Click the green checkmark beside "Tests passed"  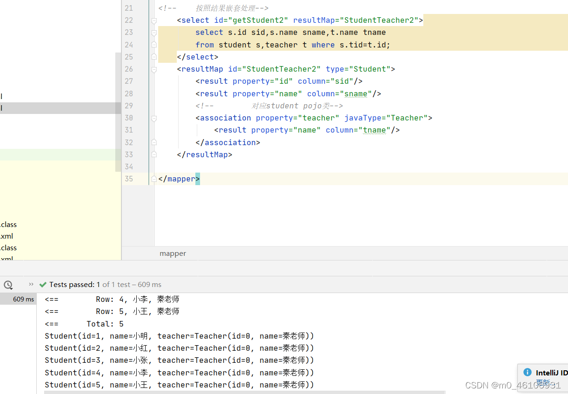tap(42, 284)
